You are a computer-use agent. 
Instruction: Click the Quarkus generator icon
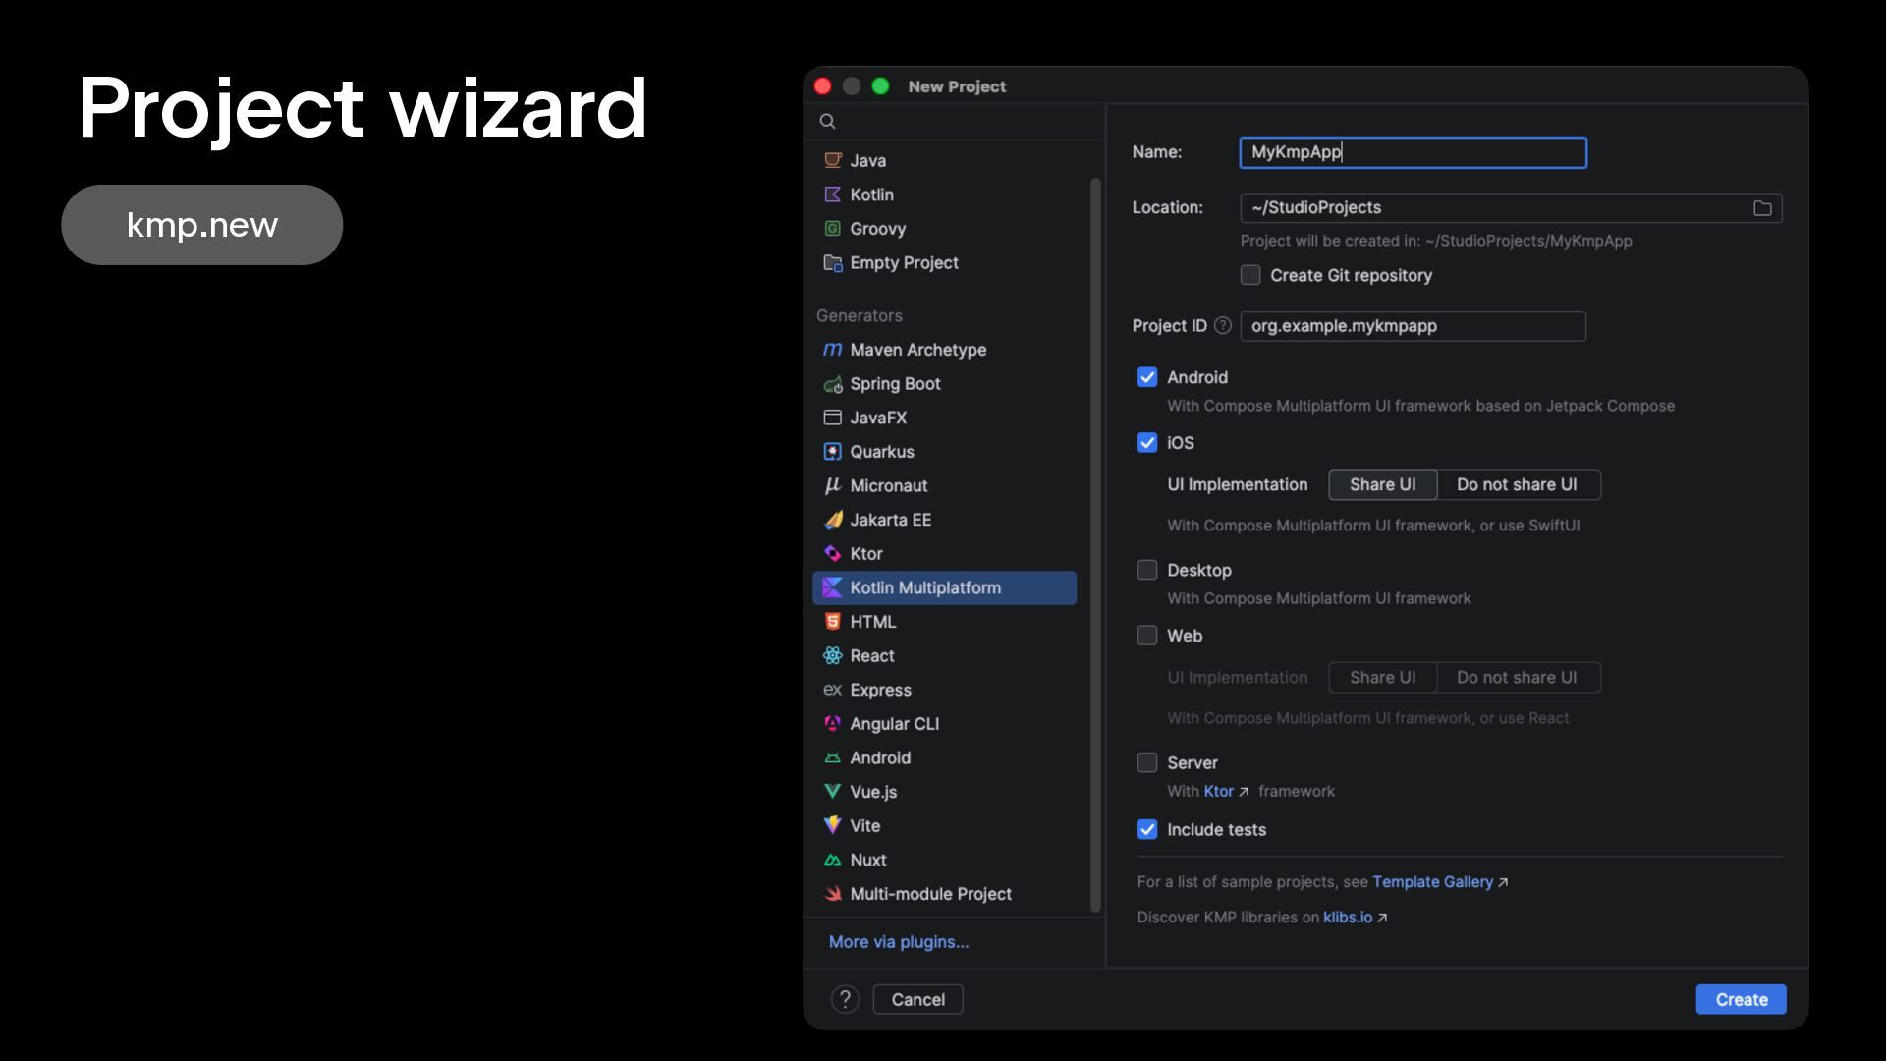(x=833, y=452)
